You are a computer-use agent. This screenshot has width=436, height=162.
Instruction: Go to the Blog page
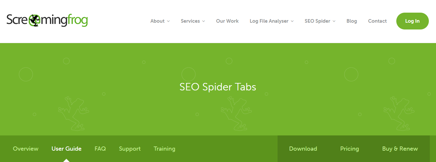click(352, 21)
